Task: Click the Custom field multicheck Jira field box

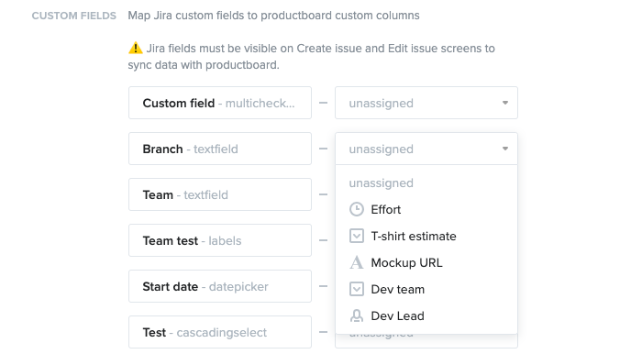Action: (220, 103)
